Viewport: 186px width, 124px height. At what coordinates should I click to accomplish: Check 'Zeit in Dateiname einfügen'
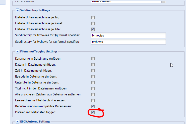(93, 71)
